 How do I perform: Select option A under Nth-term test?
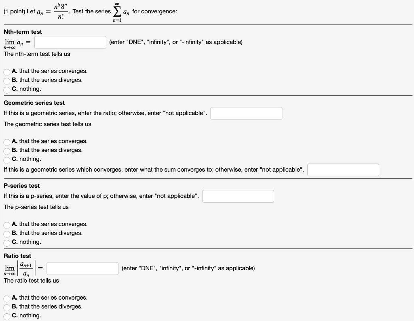(6, 71)
